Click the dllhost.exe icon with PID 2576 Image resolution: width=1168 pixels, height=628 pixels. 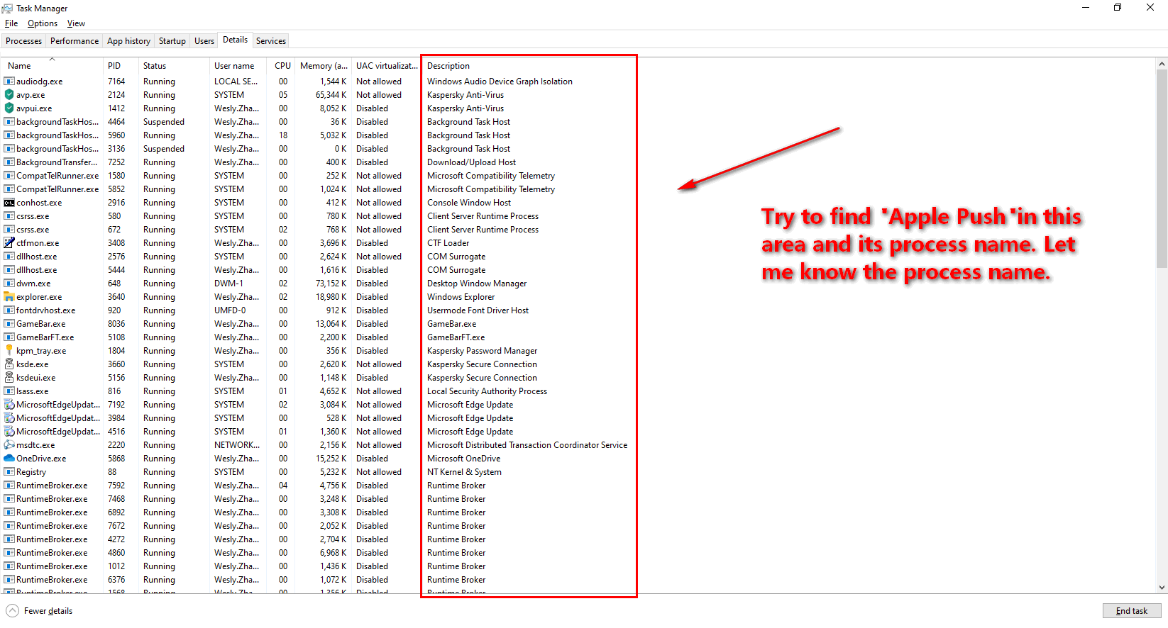coord(9,257)
